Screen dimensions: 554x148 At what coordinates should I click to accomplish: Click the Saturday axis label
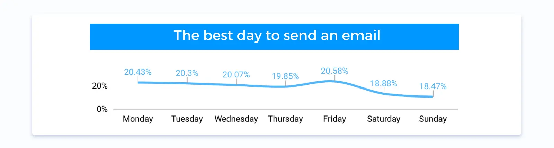(384, 119)
